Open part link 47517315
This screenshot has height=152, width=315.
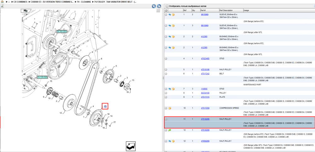pos(205,97)
